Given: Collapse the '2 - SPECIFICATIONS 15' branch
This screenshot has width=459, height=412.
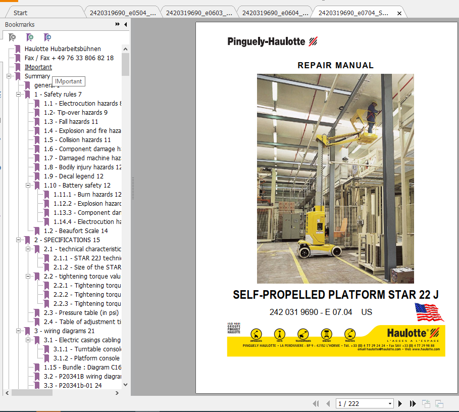Looking at the screenshot, I should (18, 240).
